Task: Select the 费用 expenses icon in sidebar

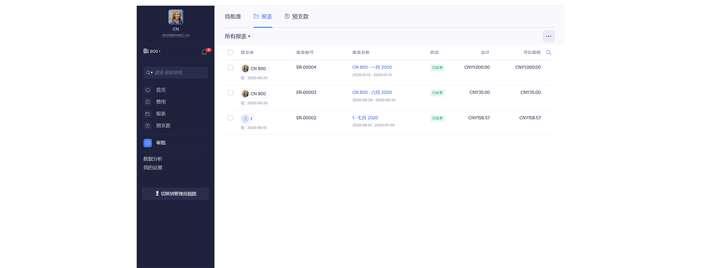Action: (x=148, y=102)
